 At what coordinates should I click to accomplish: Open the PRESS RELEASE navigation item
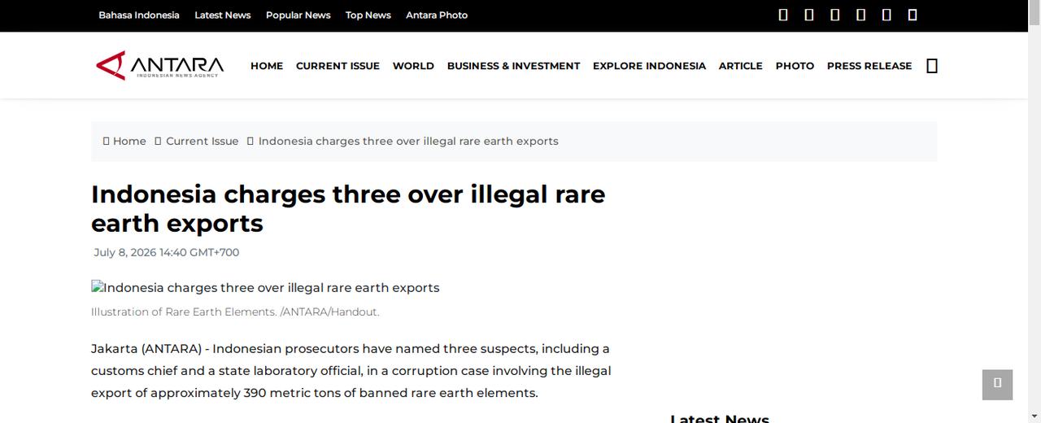[869, 66]
